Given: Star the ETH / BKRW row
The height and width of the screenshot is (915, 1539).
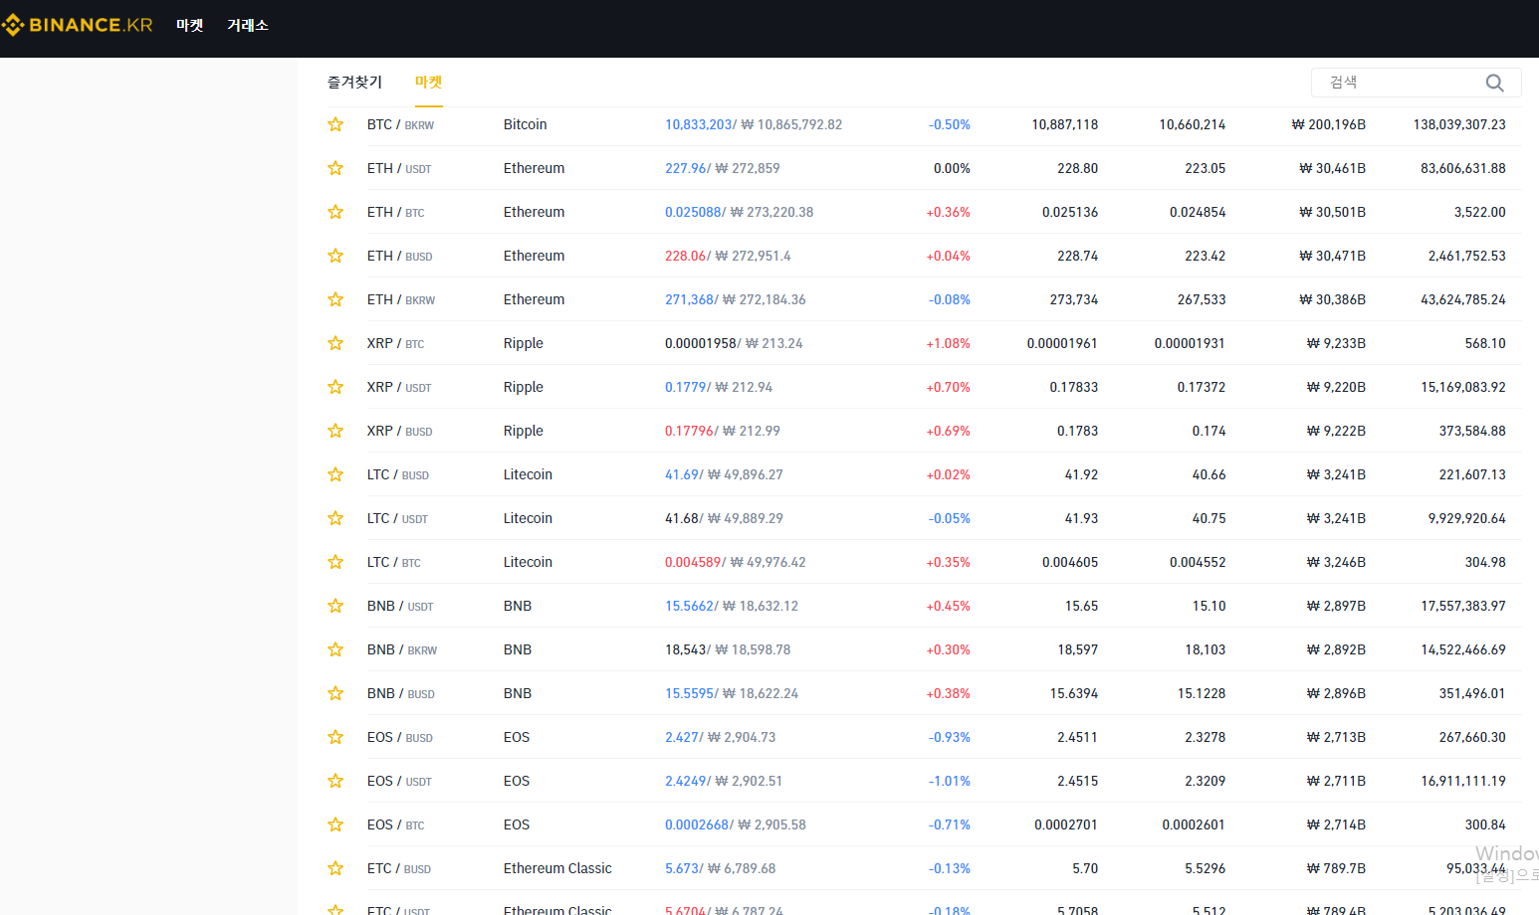Looking at the screenshot, I should pyautogui.click(x=335, y=299).
